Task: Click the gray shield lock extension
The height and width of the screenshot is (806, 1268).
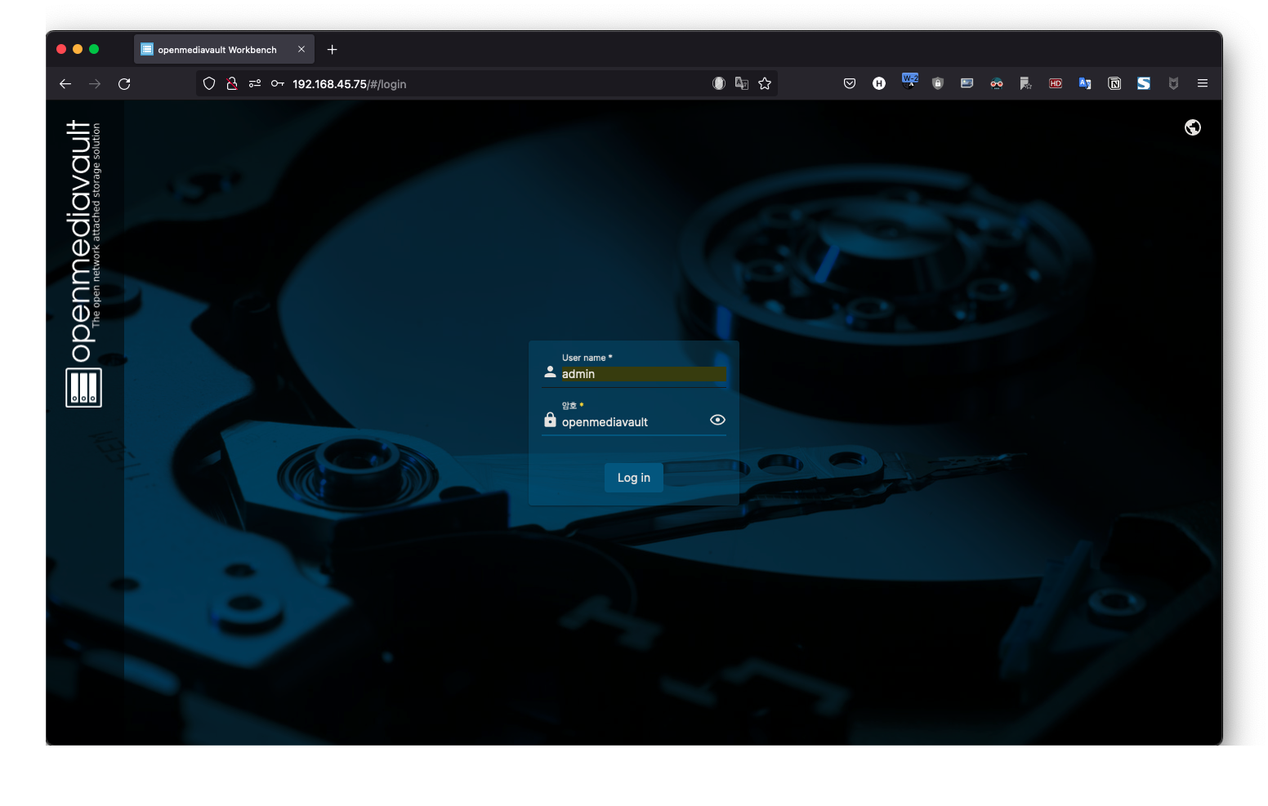Action: 938,83
